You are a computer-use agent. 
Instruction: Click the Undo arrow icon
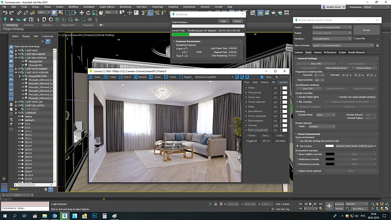5,13
